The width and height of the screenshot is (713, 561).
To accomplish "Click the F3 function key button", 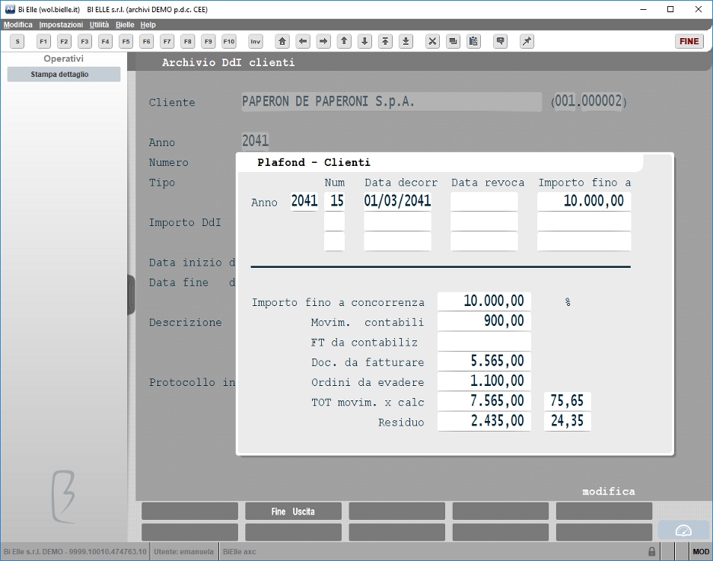I will (84, 41).
